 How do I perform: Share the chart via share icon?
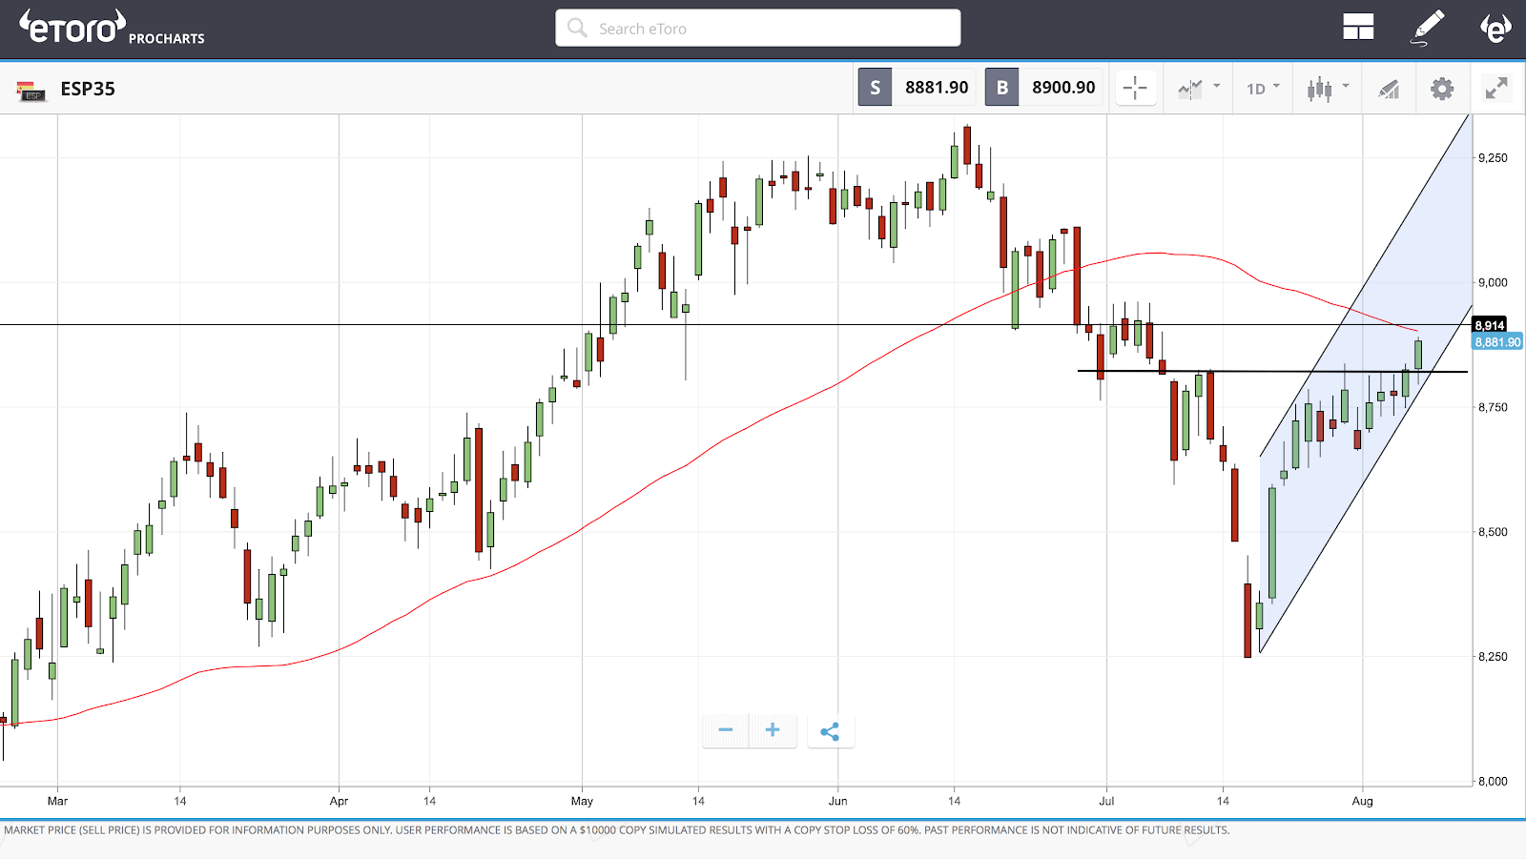click(831, 731)
